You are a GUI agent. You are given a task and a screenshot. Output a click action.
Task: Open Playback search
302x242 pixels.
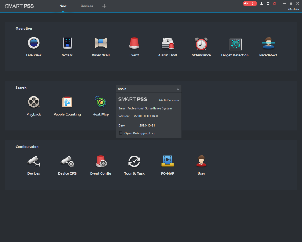(34, 106)
